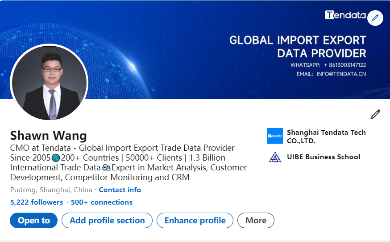Viewport: 390px width, 242px height.
Task: Click the emoji before 'Expert in Market Analysis'
Action: (106, 168)
